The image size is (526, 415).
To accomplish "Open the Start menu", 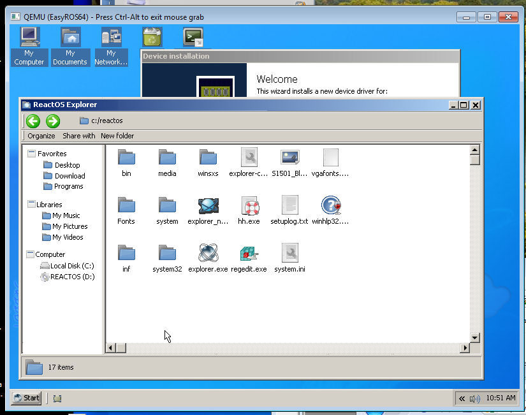I will [27, 398].
